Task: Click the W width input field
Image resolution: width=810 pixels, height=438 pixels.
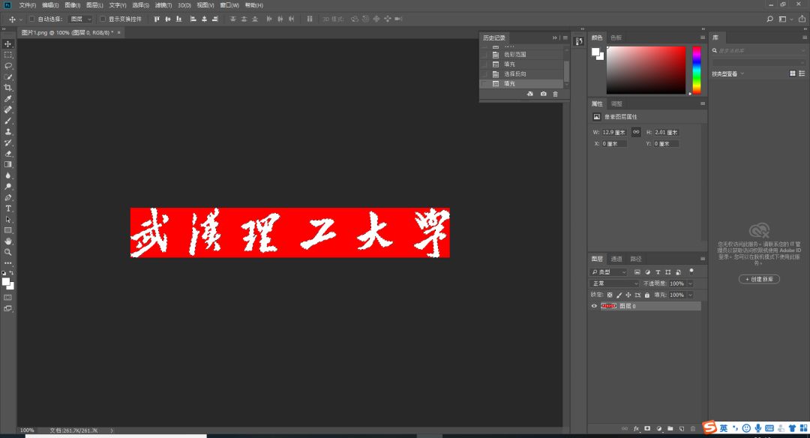Action: 614,132
